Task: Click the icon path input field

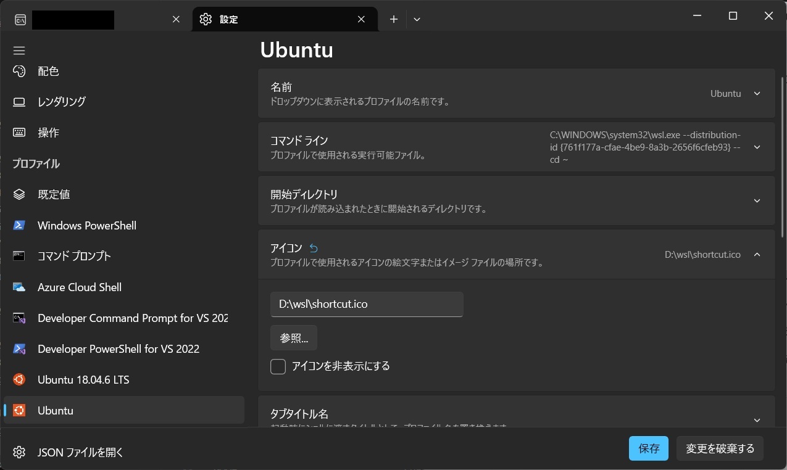Action: [x=367, y=304]
